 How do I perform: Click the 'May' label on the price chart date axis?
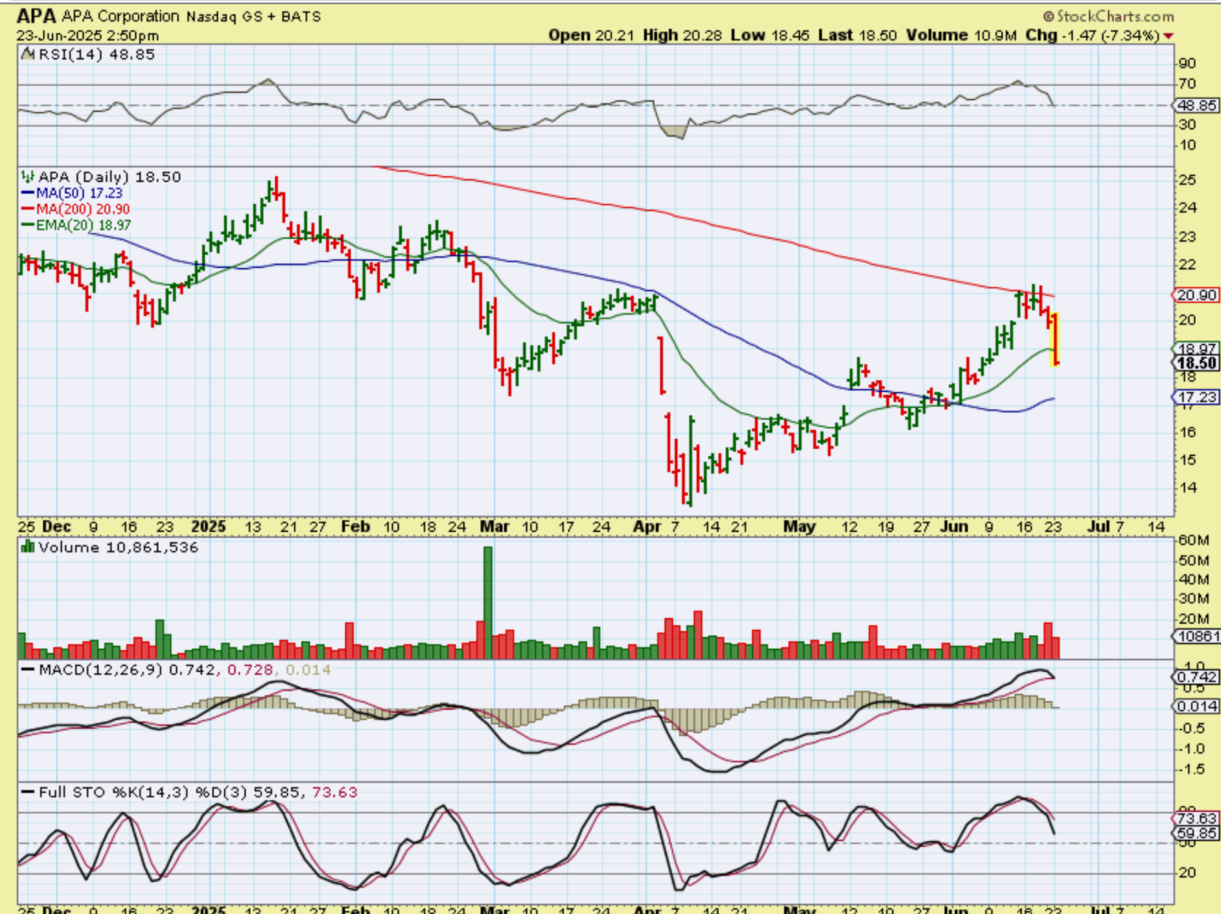pos(800,526)
